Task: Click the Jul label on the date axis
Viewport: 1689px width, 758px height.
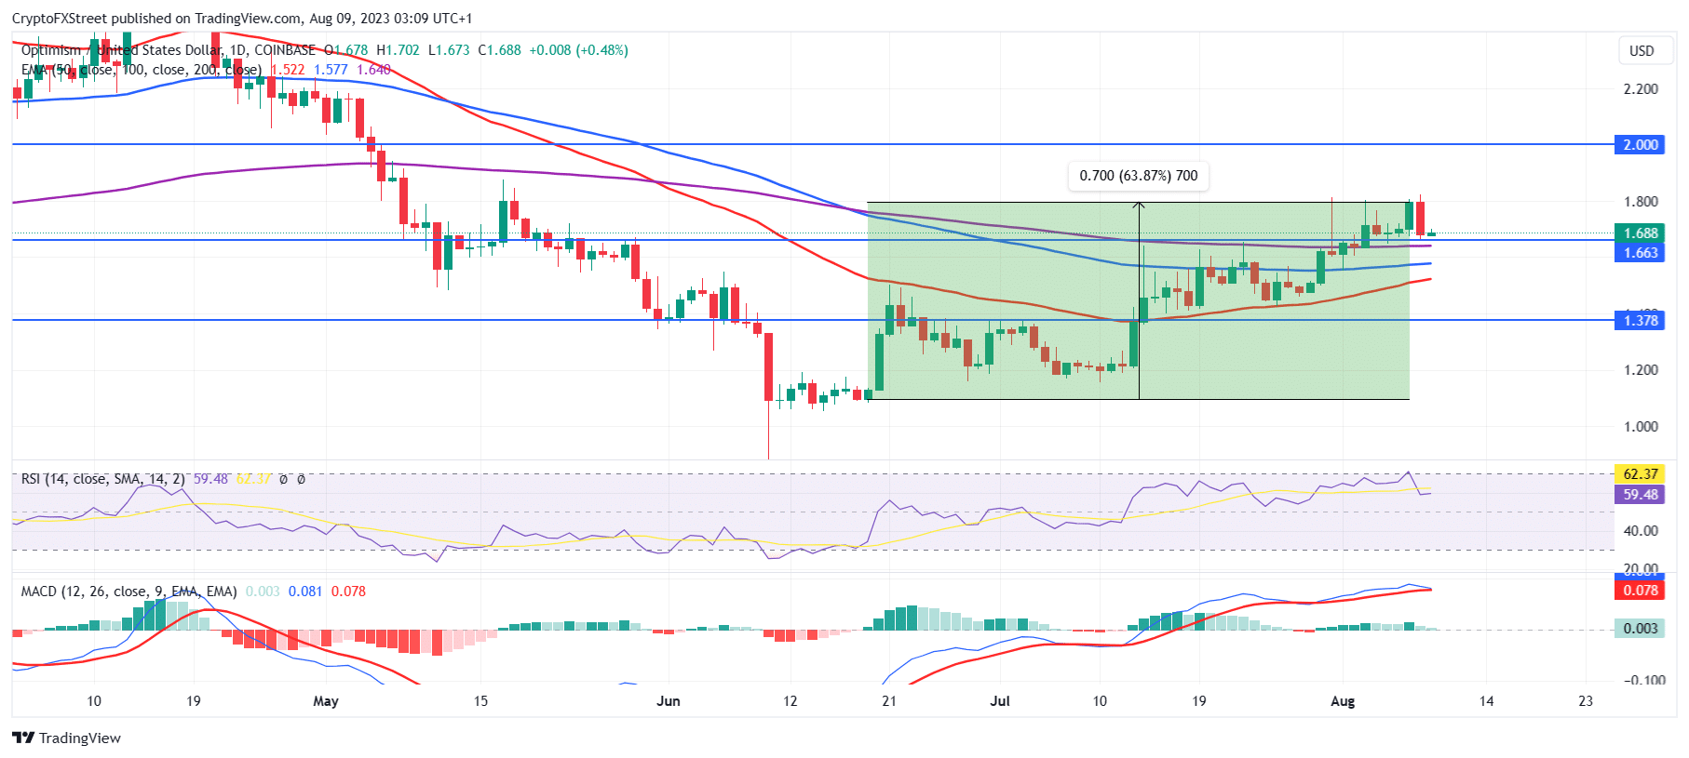Action: (1000, 701)
